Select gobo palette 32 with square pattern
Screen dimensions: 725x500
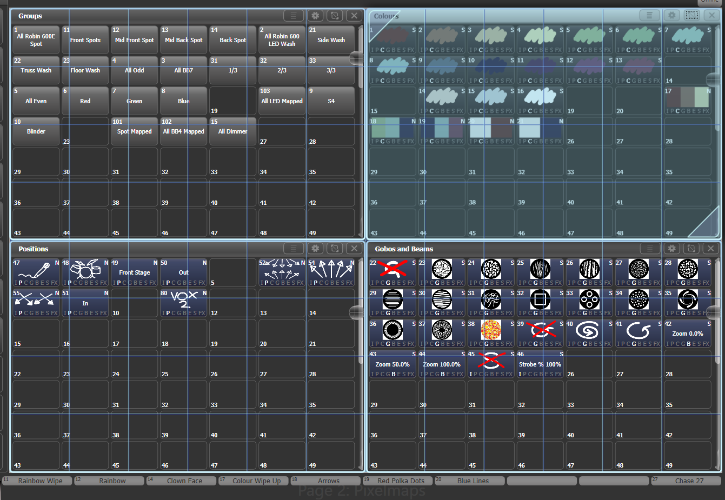tap(540, 302)
